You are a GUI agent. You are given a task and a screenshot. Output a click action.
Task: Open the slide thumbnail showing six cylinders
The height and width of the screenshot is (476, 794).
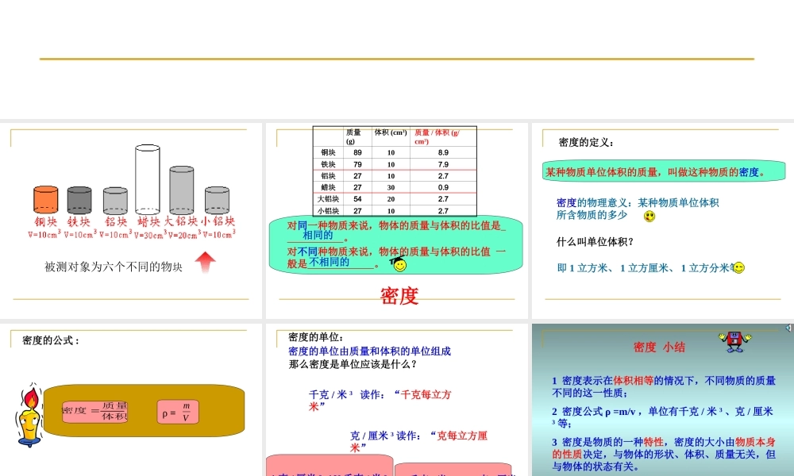[x=131, y=221]
